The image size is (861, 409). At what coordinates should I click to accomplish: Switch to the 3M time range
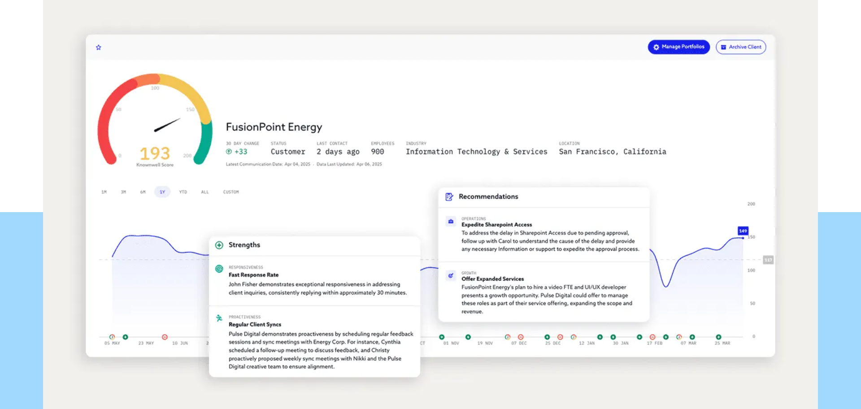click(x=123, y=192)
